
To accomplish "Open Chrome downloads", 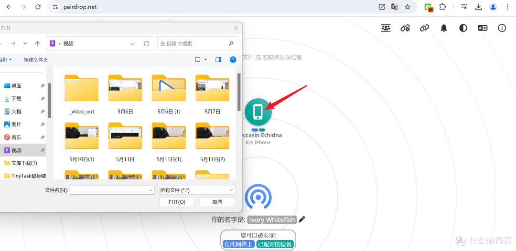I will [478, 7].
